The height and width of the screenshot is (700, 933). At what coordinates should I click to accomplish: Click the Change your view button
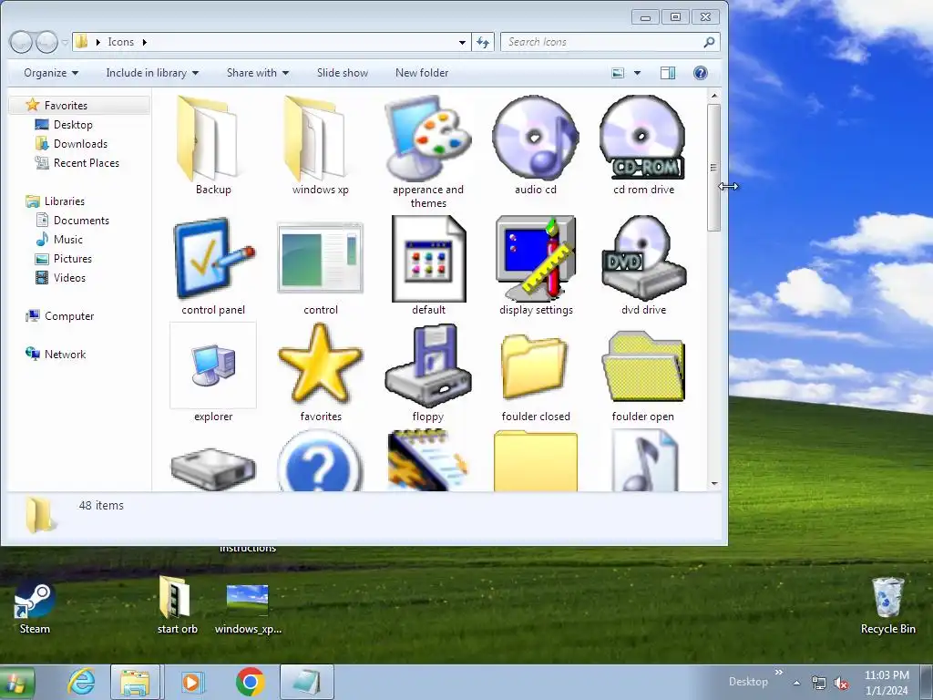[619, 73]
